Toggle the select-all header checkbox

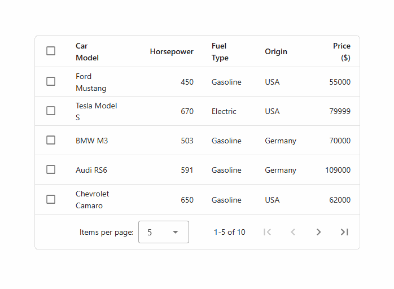click(51, 51)
